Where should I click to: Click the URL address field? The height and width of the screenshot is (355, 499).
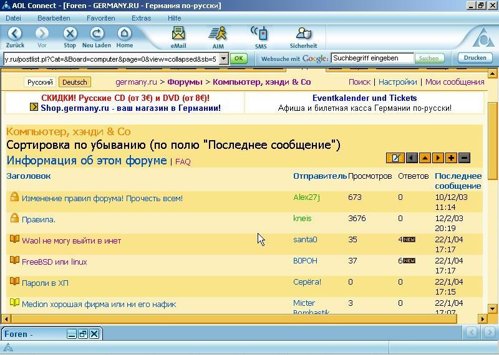click(112, 59)
